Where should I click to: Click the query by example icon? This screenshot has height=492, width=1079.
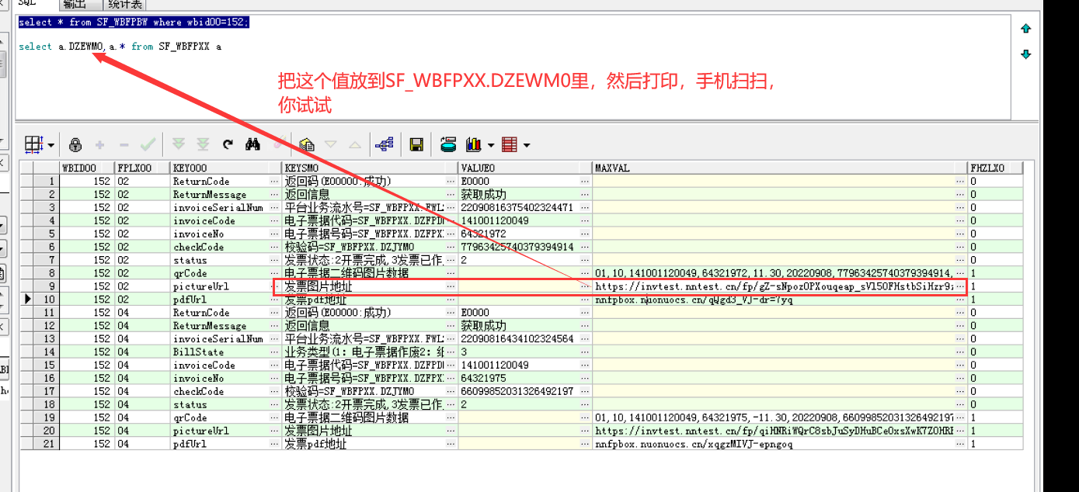click(x=306, y=144)
